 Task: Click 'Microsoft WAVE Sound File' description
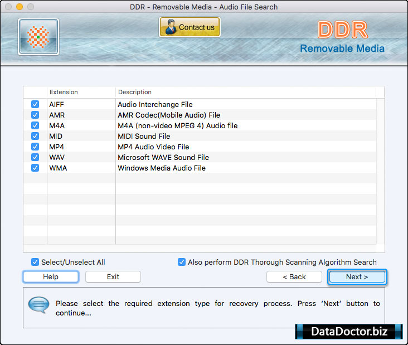[163, 157]
